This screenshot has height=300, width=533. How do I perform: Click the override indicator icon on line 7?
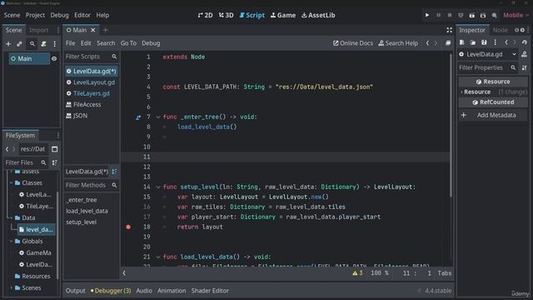tap(138, 117)
